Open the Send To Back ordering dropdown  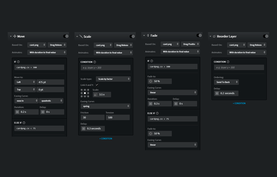[x=226, y=82]
